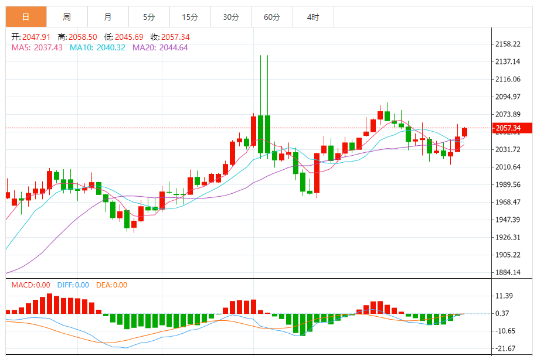This screenshot has width=537, height=356.
Task: Switch to the 周 weekly tab
Action: tap(67, 17)
